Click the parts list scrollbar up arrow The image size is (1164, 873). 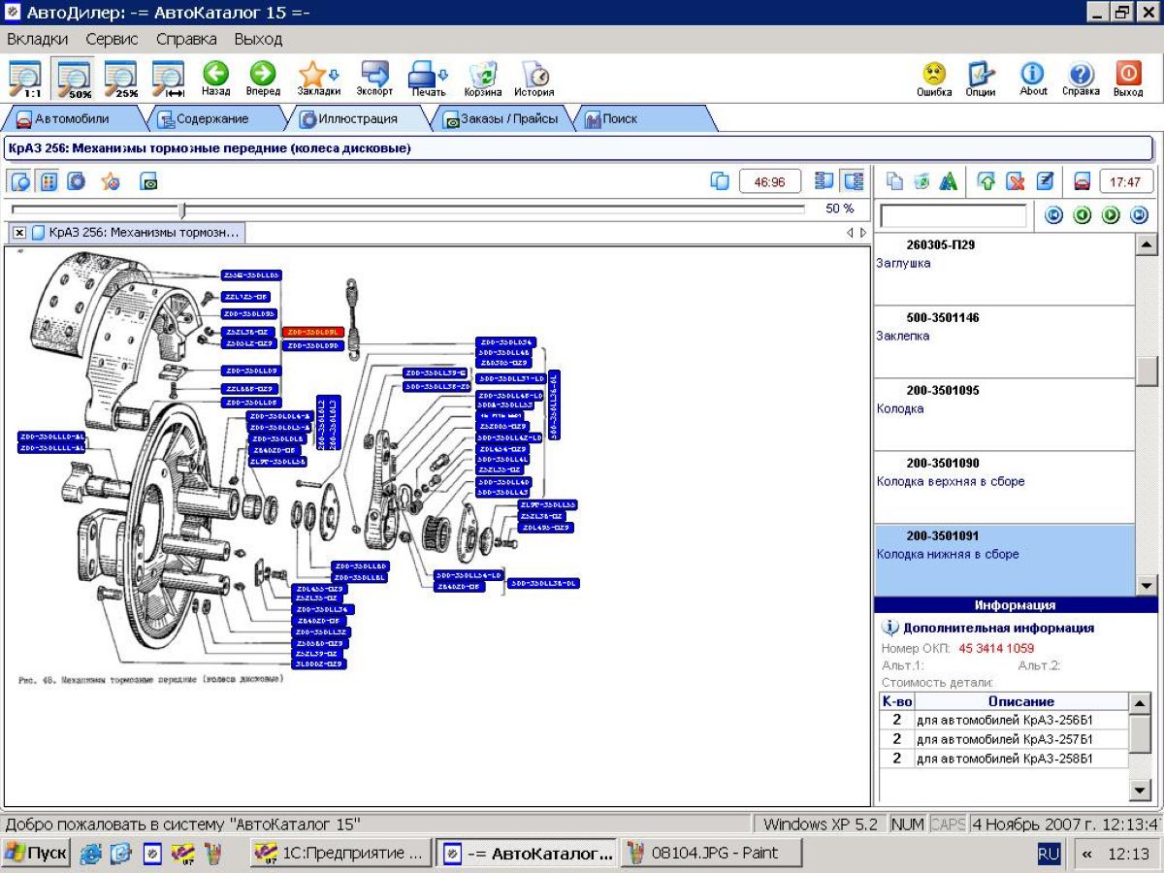coord(1147,244)
